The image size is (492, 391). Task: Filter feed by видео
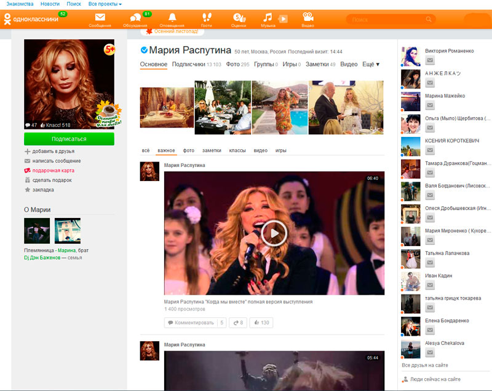pos(260,150)
